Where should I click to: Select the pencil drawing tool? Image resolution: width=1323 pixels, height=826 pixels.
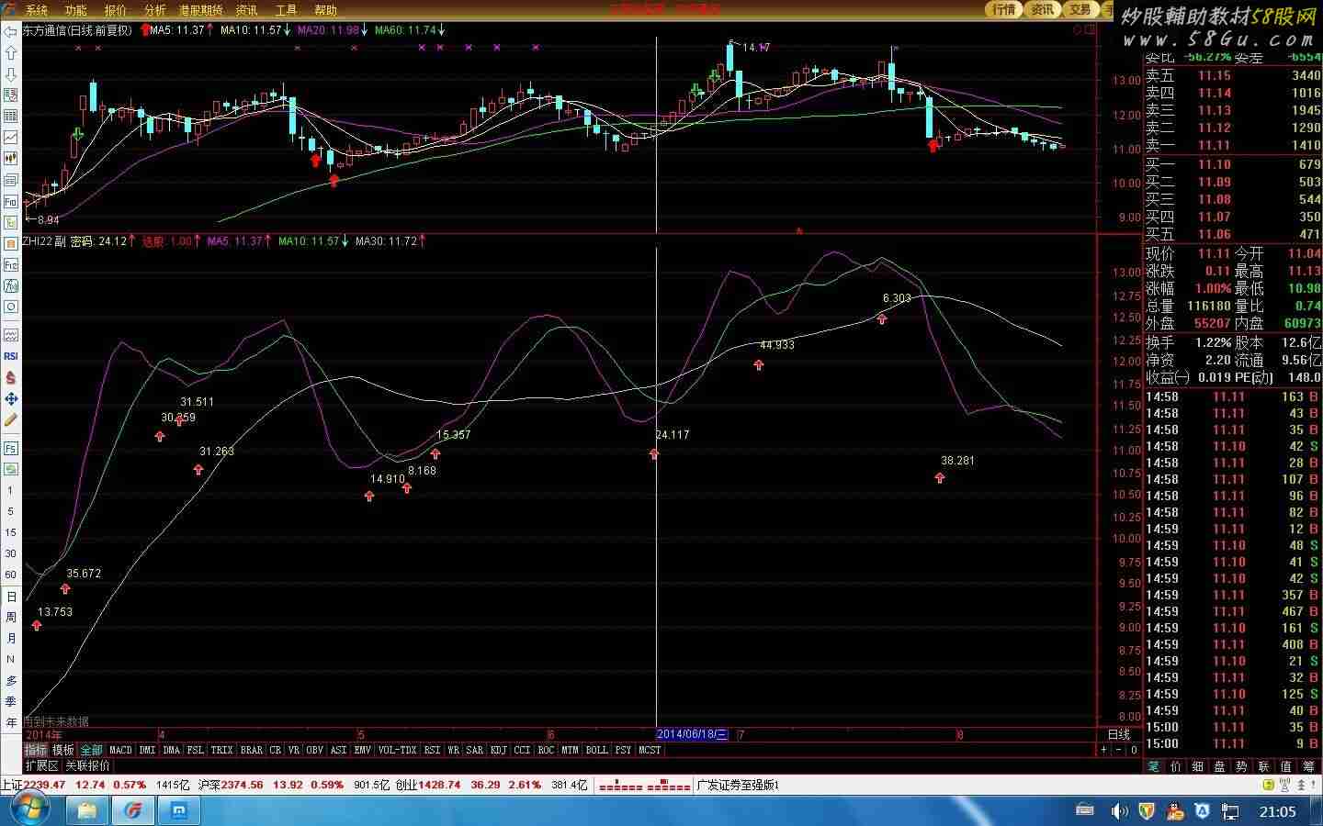point(11,419)
